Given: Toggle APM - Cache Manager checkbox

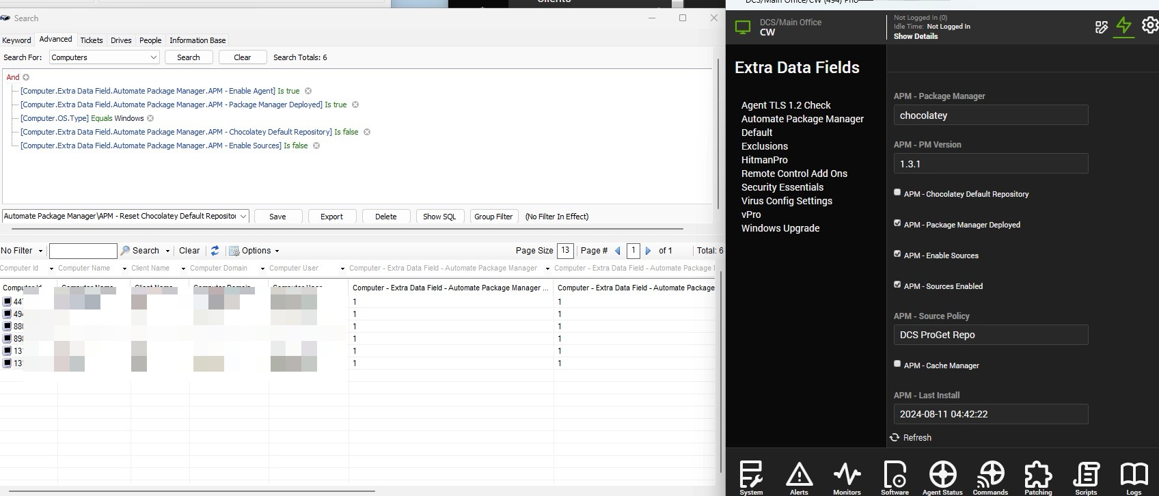Looking at the screenshot, I should (x=897, y=364).
